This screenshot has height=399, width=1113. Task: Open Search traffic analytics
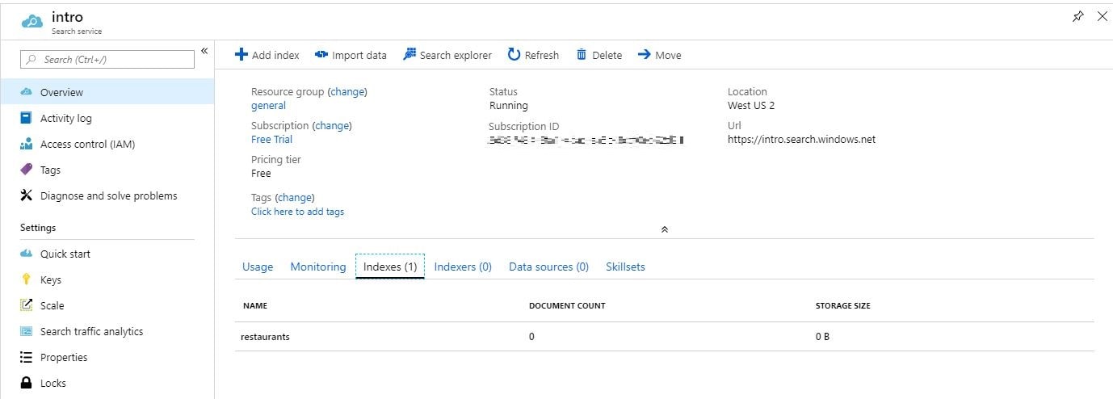click(91, 331)
